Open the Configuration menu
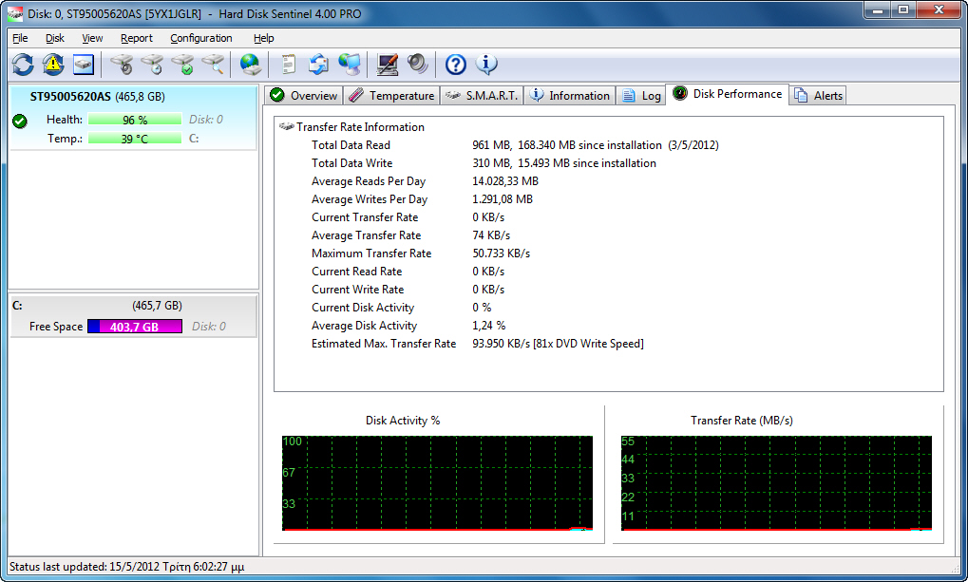 coord(201,38)
